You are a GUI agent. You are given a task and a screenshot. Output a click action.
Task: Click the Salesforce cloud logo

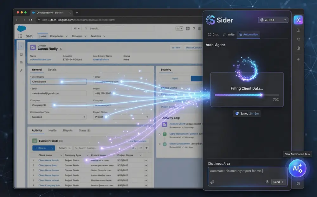(22, 29)
